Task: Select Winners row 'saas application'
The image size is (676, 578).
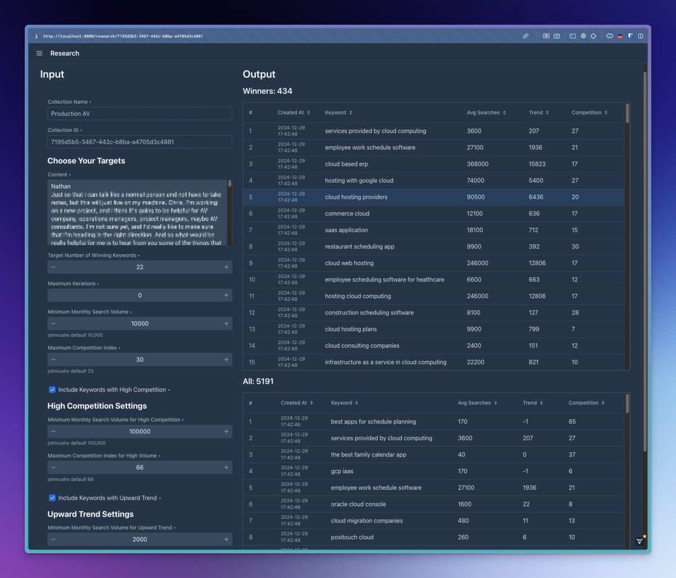Action: tap(434, 230)
